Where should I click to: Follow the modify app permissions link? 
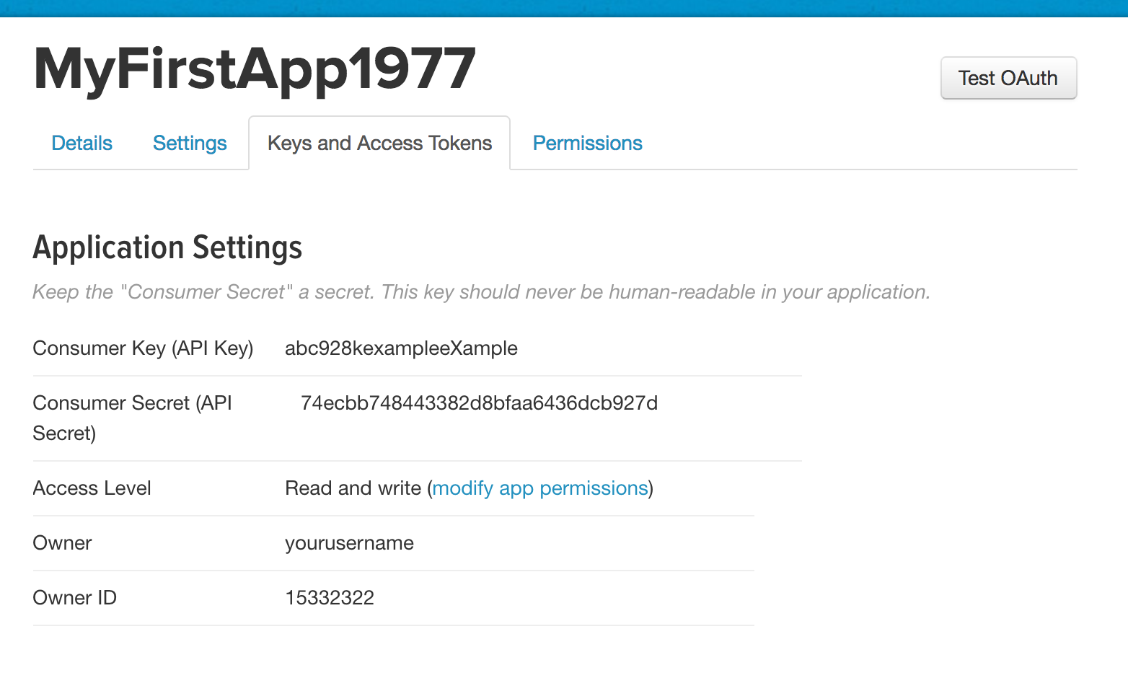point(540,488)
